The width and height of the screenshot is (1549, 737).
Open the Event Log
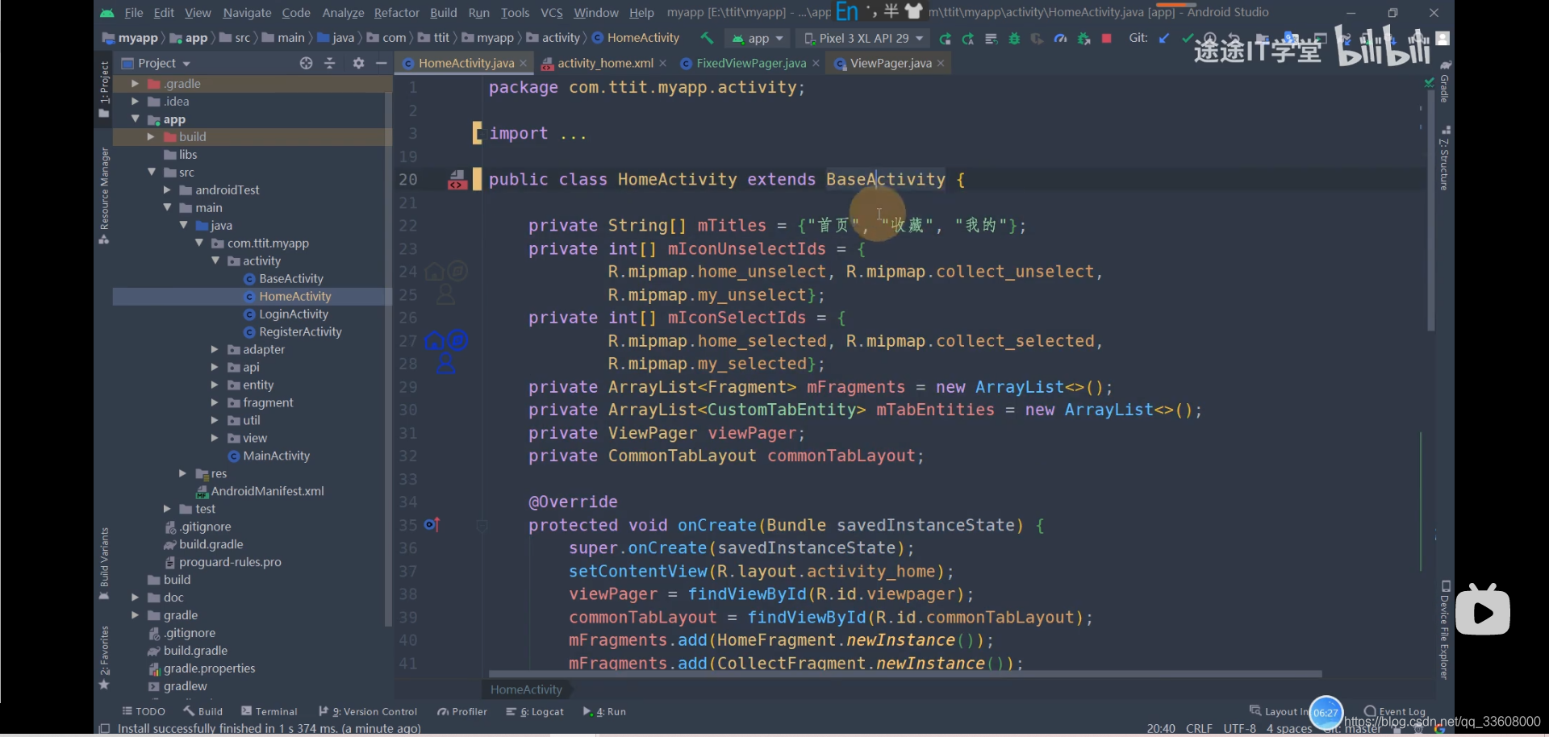tap(1395, 711)
